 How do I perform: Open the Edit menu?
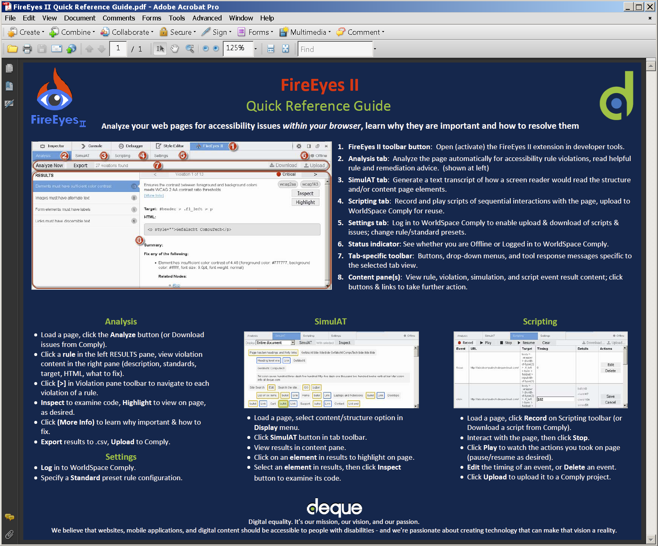point(29,18)
